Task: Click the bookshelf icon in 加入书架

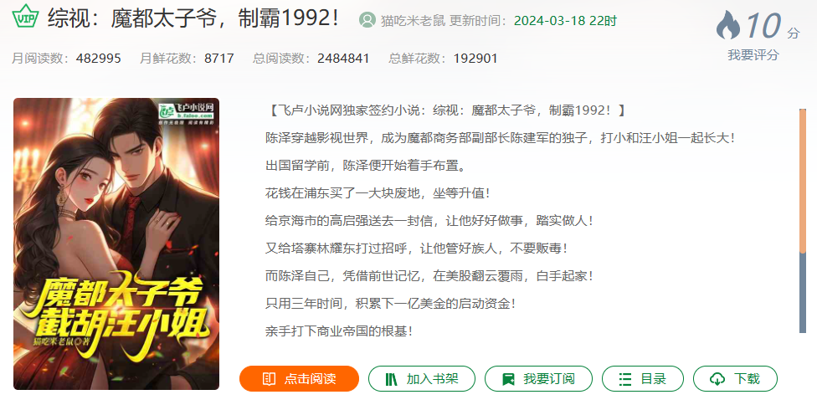Action: pyautogui.click(x=391, y=379)
